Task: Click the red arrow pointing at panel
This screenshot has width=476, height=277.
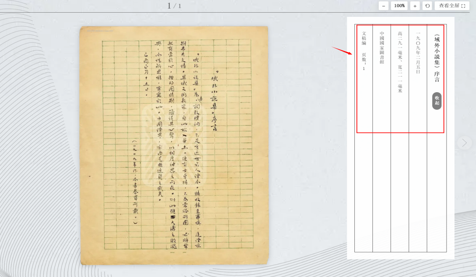Action: [342, 51]
